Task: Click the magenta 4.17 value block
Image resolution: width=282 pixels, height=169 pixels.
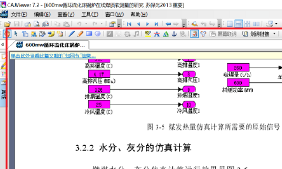Action: (x=99, y=74)
